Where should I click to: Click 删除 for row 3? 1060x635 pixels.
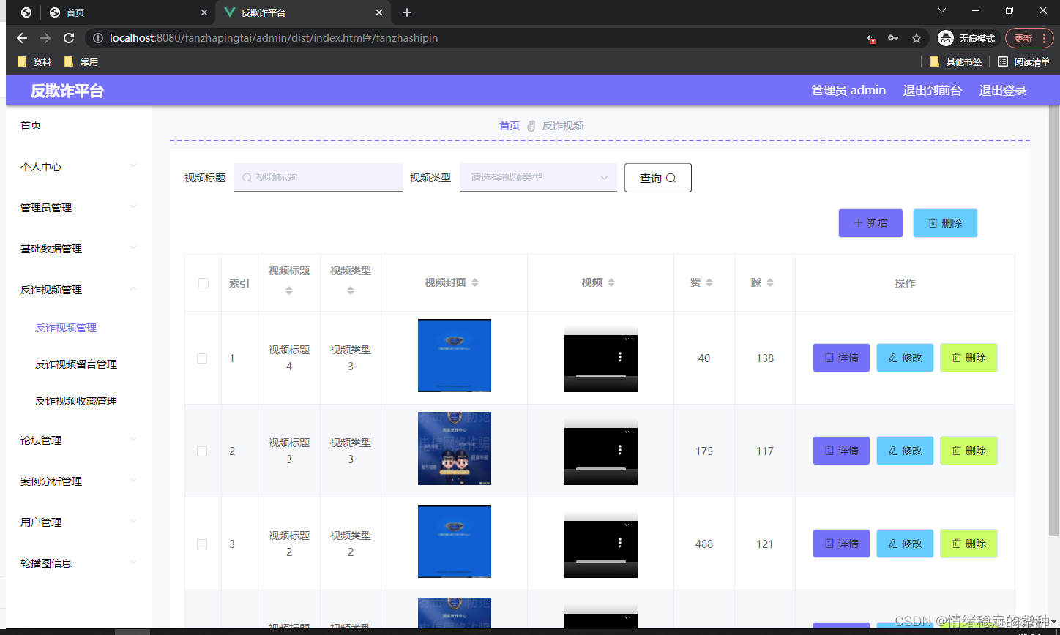pos(968,544)
